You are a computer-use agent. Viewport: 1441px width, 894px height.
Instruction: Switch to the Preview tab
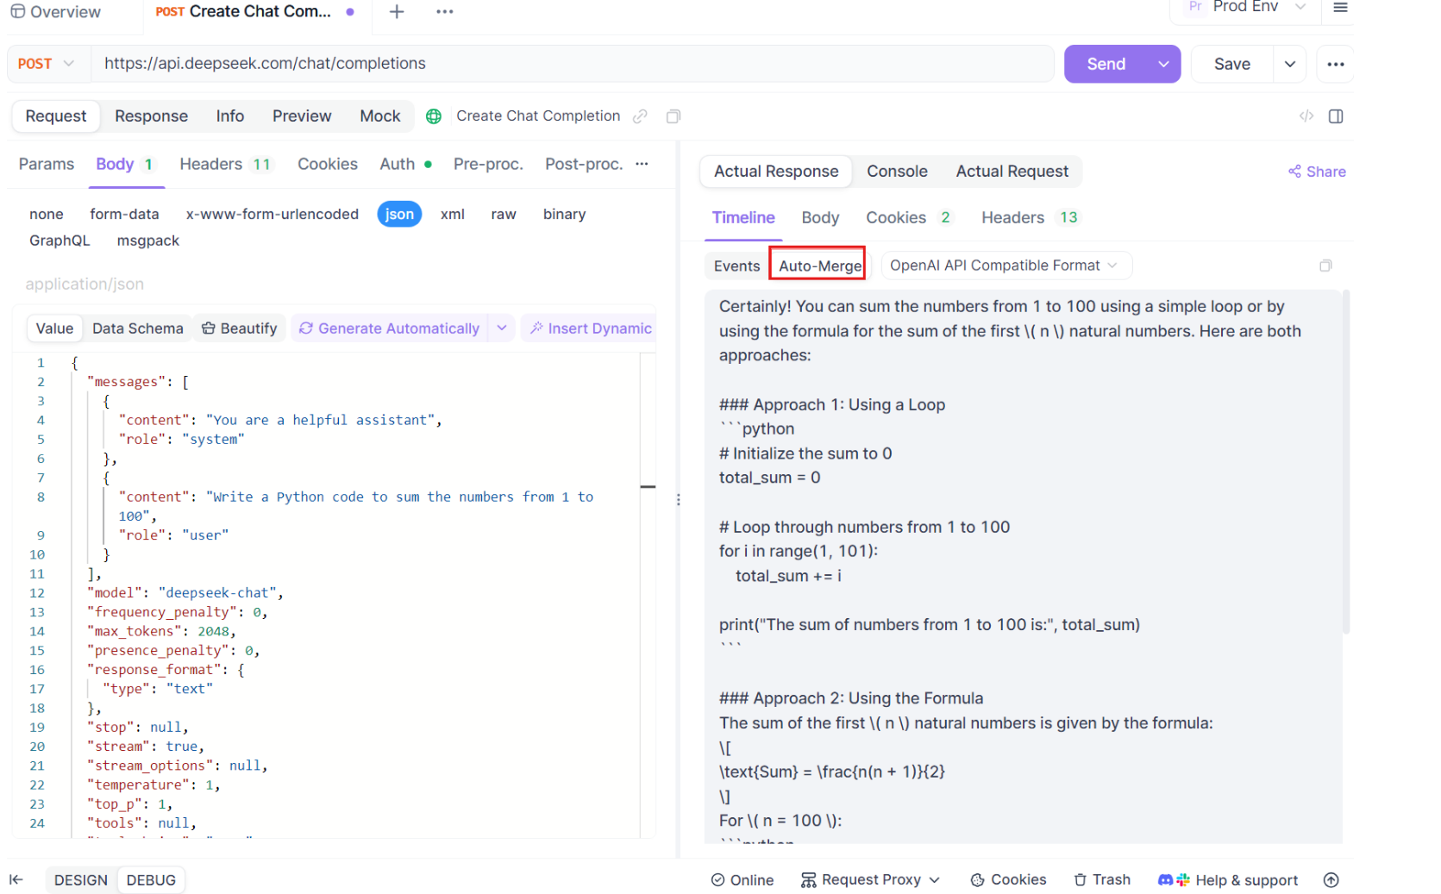[x=302, y=116]
